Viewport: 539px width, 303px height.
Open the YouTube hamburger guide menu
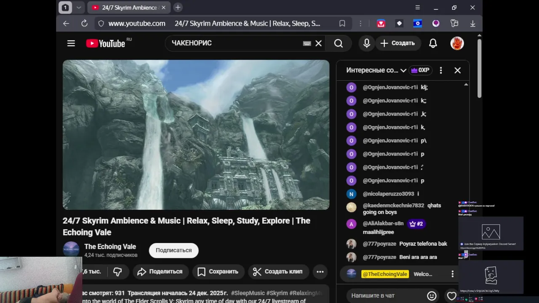(71, 43)
